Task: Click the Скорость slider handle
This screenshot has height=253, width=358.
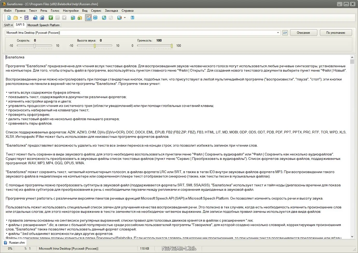Action: click(34, 46)
